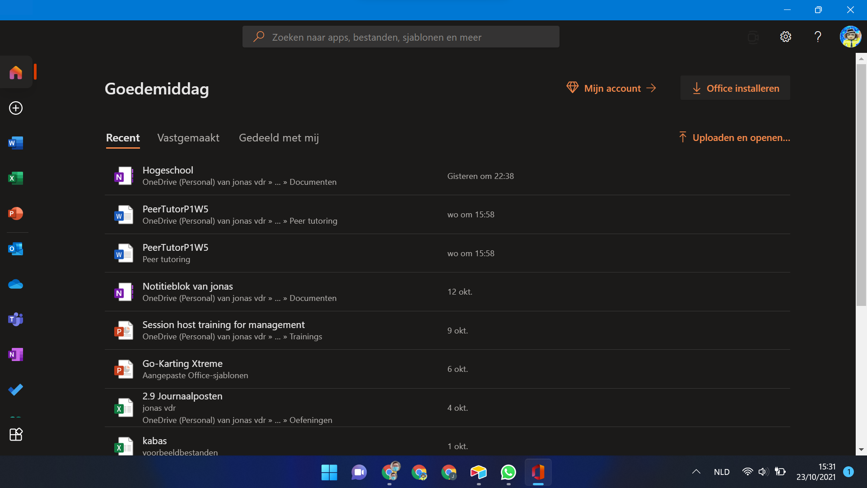This screenshot has width=867, height=488.
Task: Click the vertical scrollbar down arrow
Action: tap(861, 450)
